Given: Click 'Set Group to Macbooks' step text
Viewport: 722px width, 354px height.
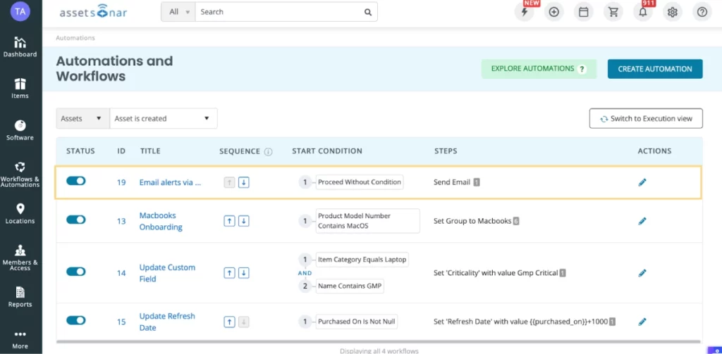Looking at the screenshot, I should [x=472, y=221].
